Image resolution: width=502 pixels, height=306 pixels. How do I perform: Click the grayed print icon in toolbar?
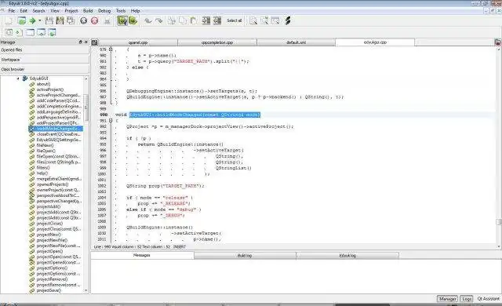pyautogui.click(x=107, y=21)
